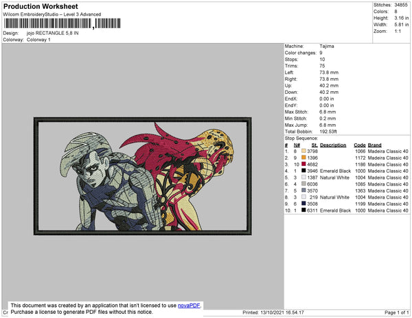
Task: Click the Brand column header
Action: [374, 145]
